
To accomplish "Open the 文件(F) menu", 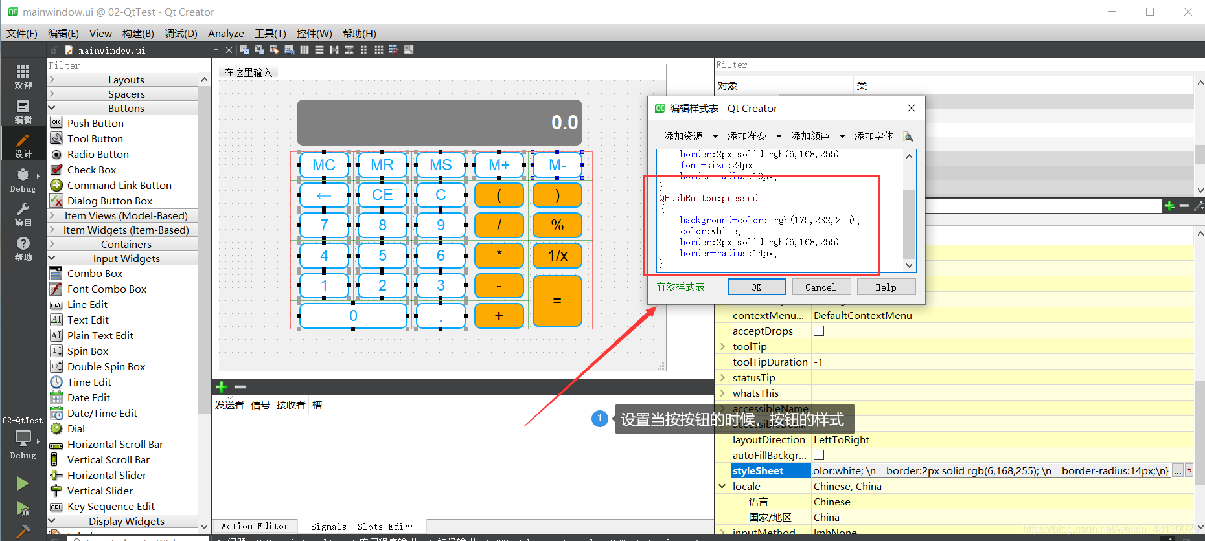I will tap(22, 33).
